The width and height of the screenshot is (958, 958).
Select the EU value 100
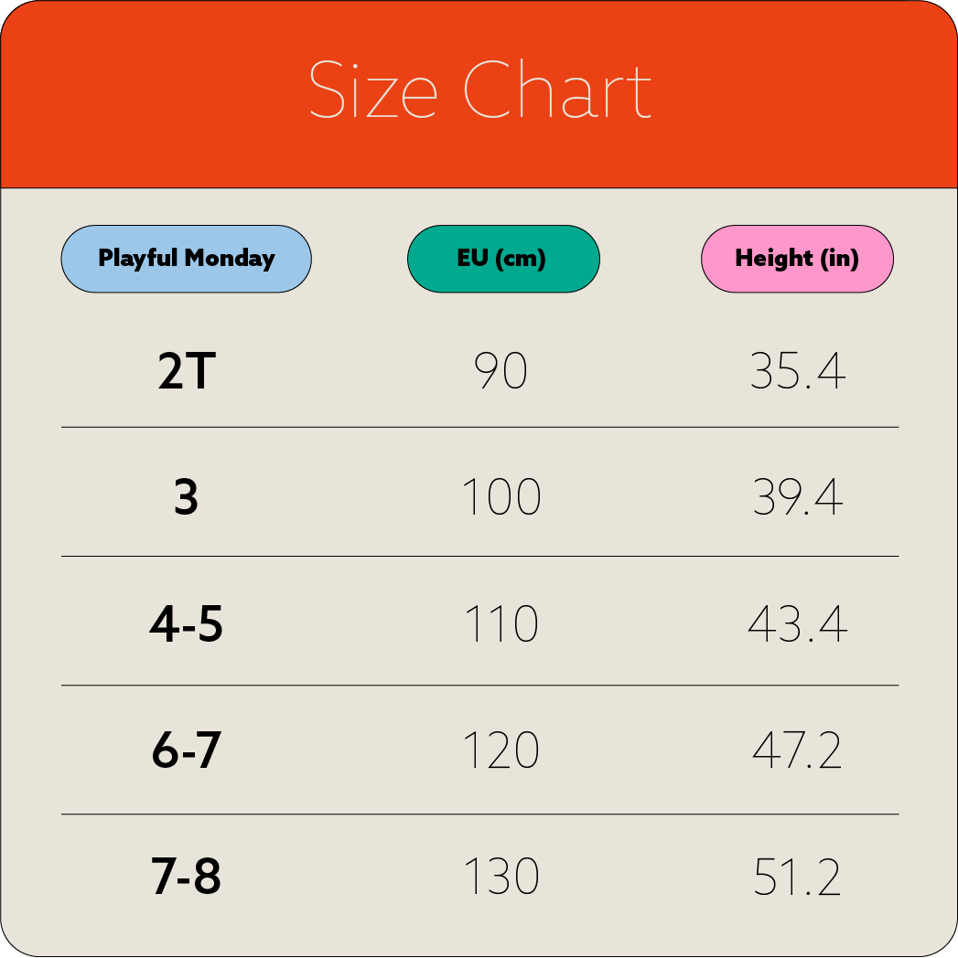click(501, 498)
